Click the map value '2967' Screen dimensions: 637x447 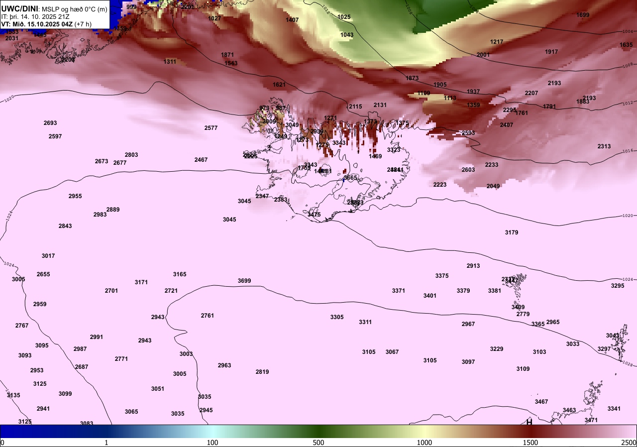(468, 324)
